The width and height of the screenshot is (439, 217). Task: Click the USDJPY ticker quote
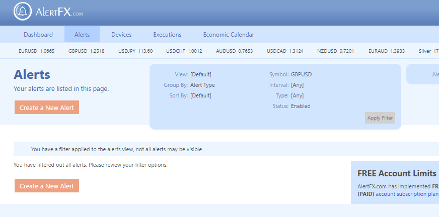point(135,51)
